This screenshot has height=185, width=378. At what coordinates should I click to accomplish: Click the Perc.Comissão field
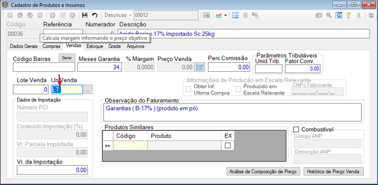(229, 67)
